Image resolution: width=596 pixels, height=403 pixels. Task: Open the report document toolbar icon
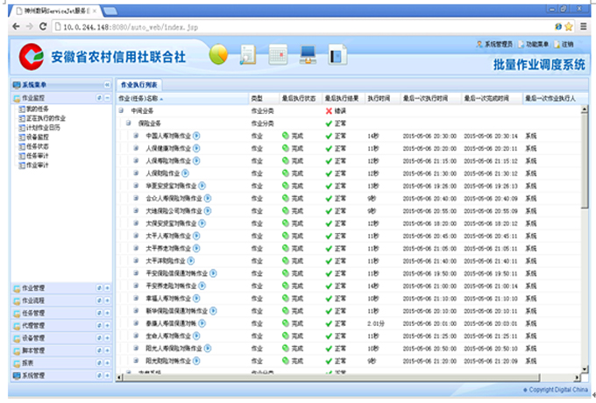coord(248,54)
